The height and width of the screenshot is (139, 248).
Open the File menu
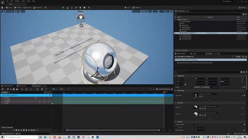pyautogui.click(x=7, y=1)
